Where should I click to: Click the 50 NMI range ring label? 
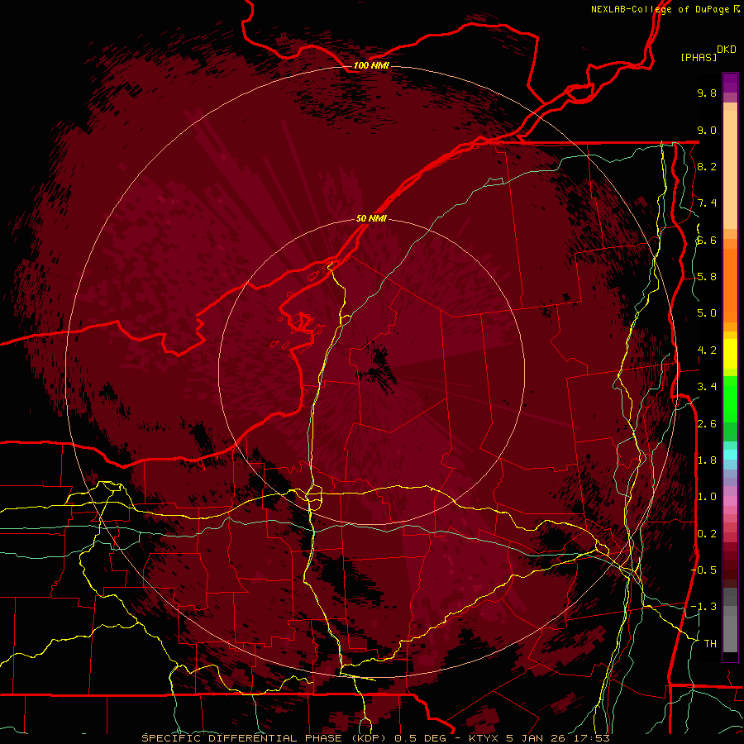[x=371, y=219]
